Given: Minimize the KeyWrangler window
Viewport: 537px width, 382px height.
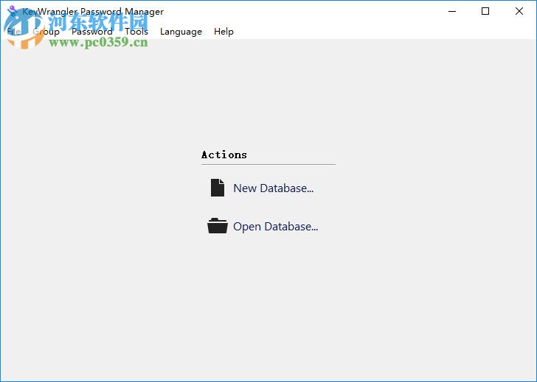Looking at the screenshot, I should (452, 11).
